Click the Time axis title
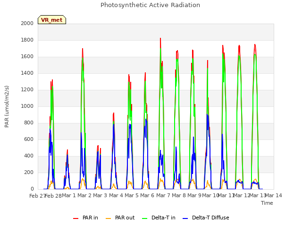 click(x=267, y=203)
